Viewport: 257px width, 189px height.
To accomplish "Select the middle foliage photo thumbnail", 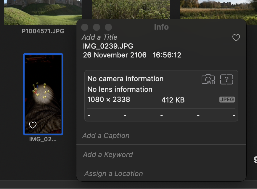I will point(131,9).
